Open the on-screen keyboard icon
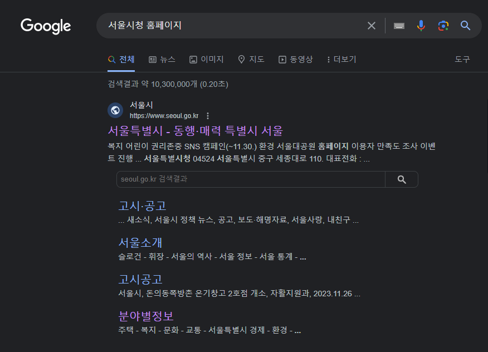 399,25
